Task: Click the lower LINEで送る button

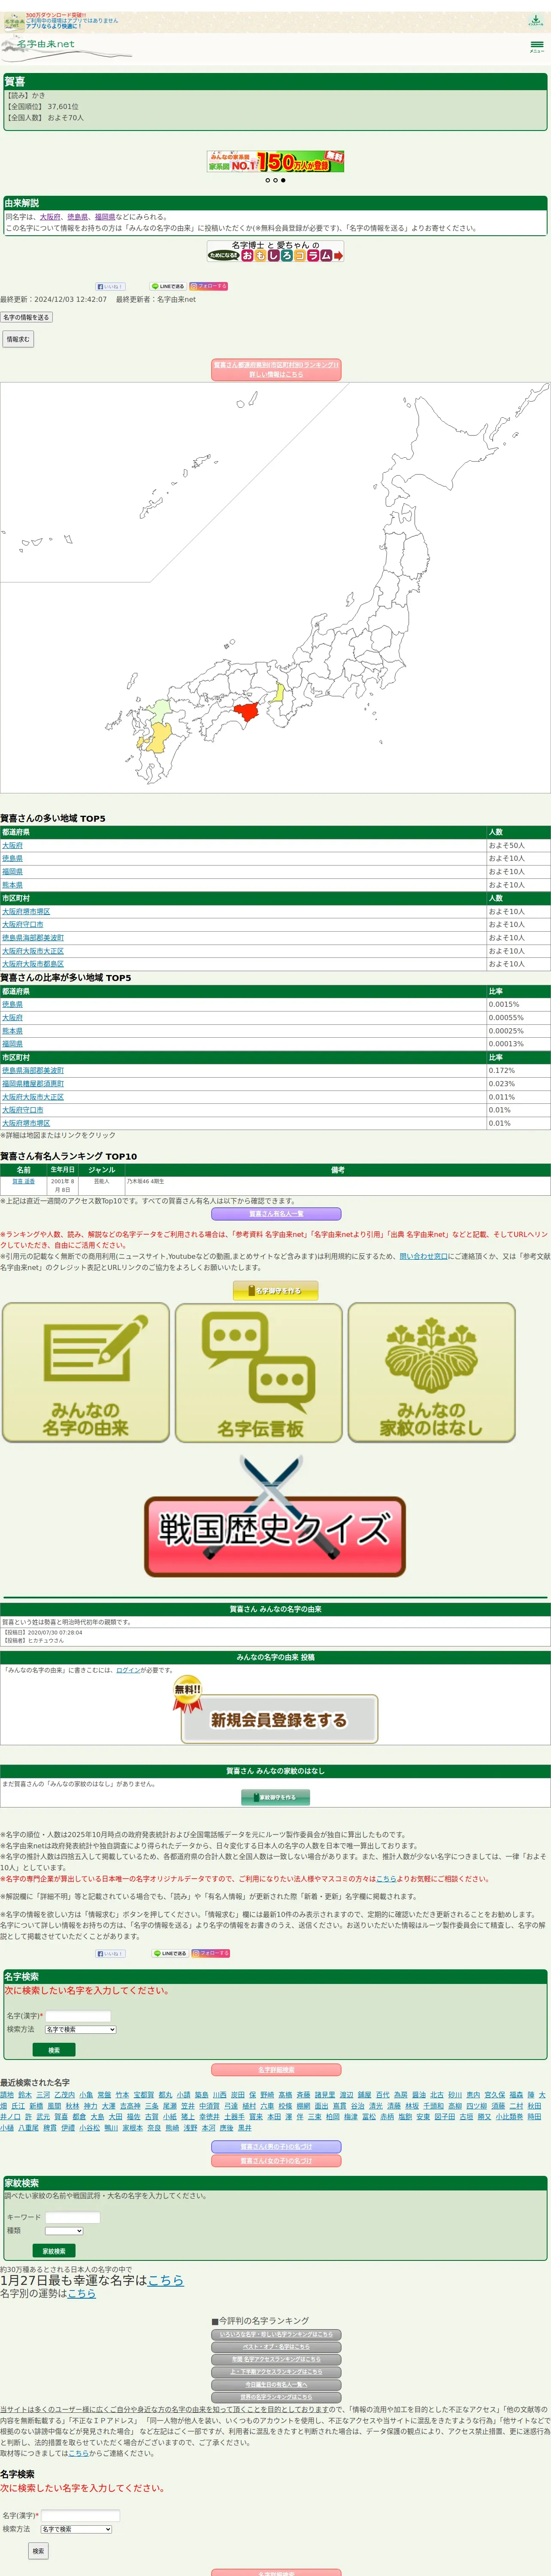Action: click(170, 1953)
